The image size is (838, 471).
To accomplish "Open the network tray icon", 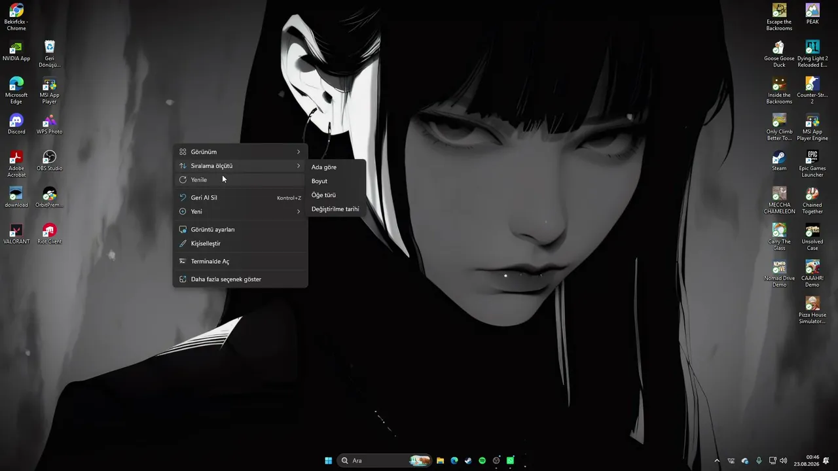I will click(x=773, y=461).
